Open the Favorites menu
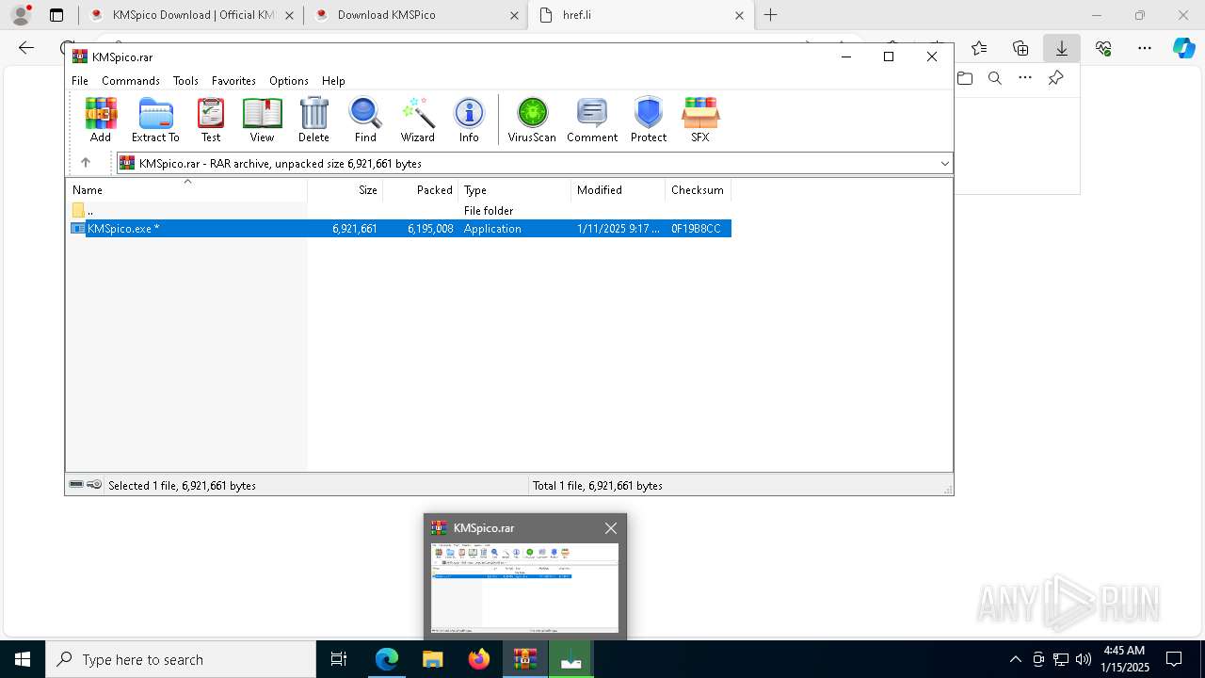The image size is (1205, 678). pyautogui.click(x=233, y=81)
